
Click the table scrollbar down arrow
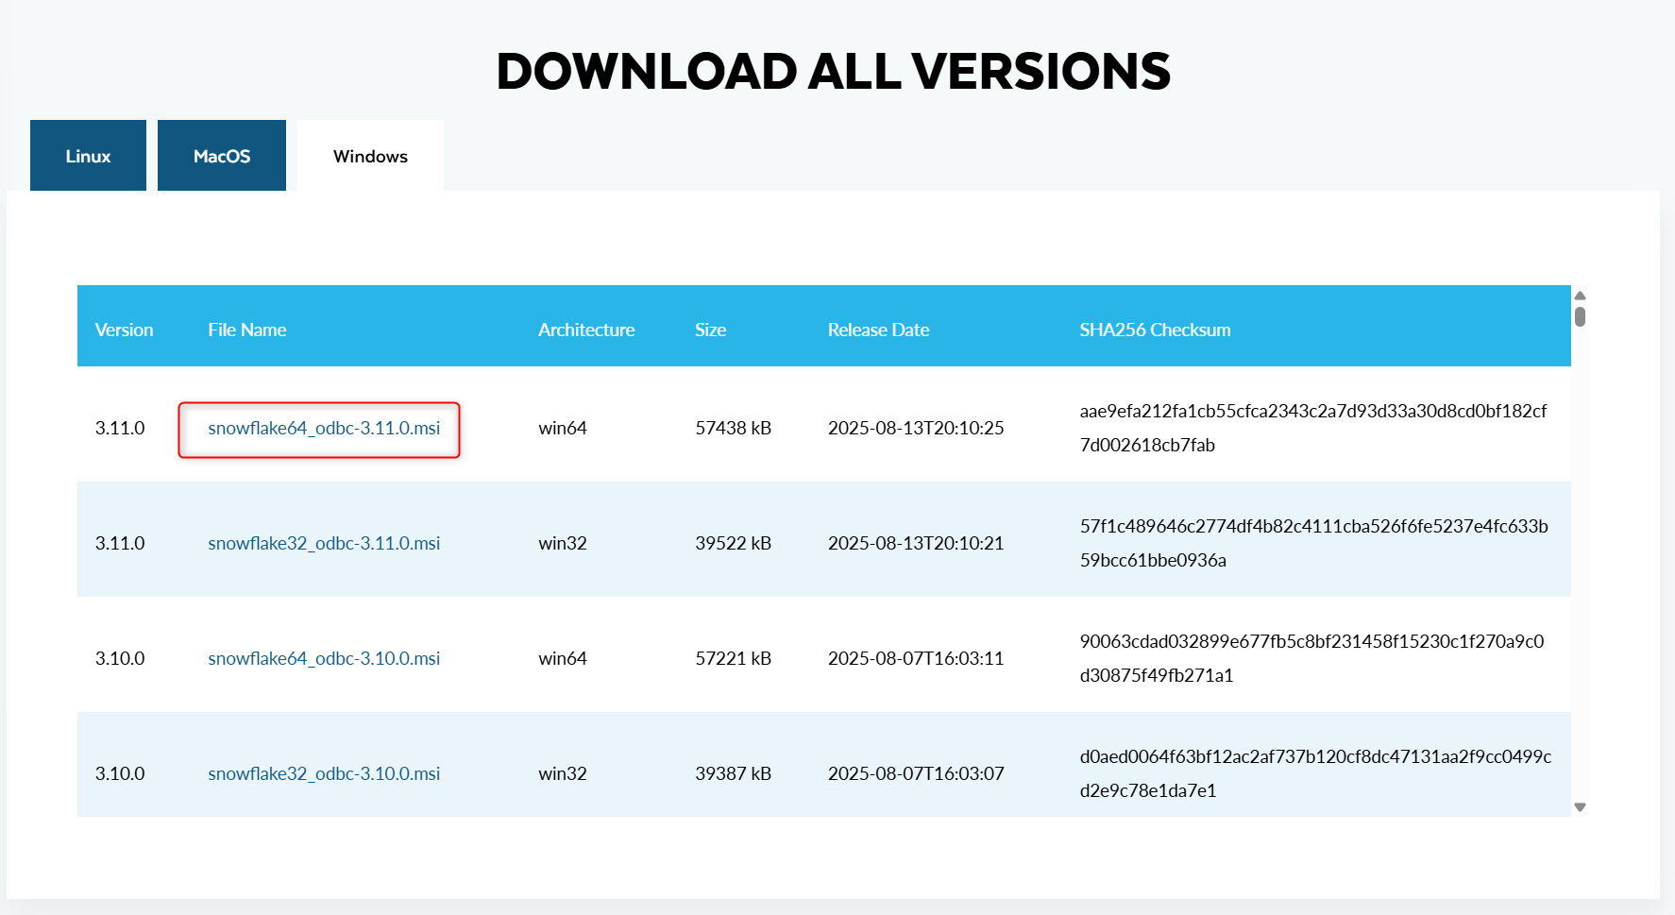coord(1580,807)
